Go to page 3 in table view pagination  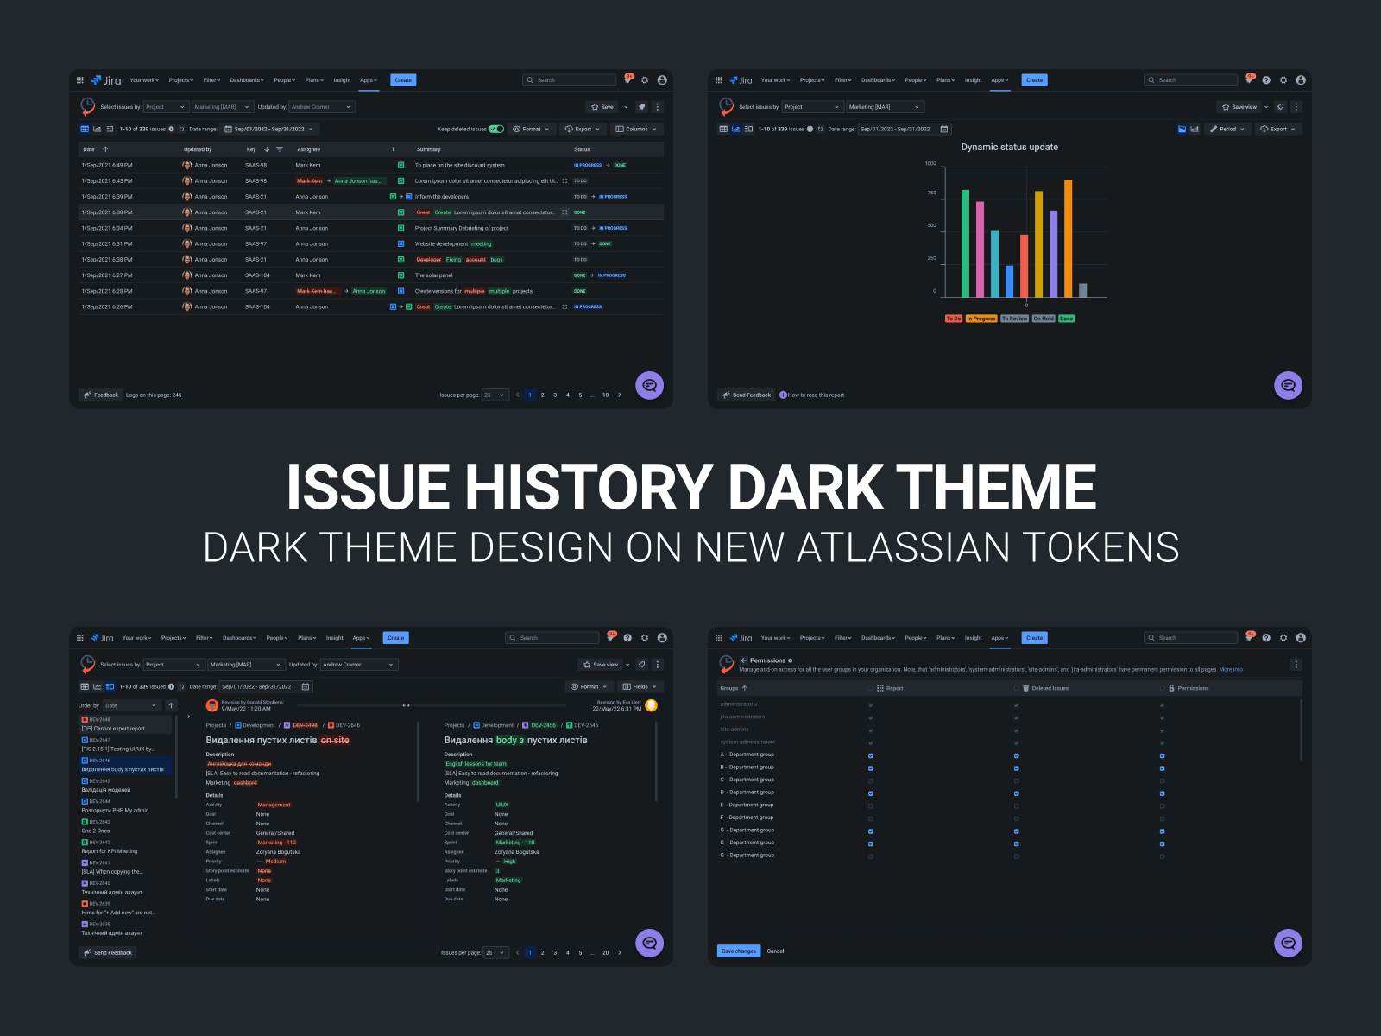(555, 395)
